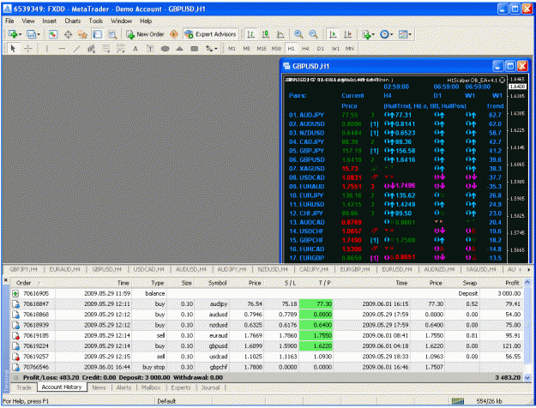Toggle the chart shift button
The height and width of the screenshot is (408, 536).
347,34
